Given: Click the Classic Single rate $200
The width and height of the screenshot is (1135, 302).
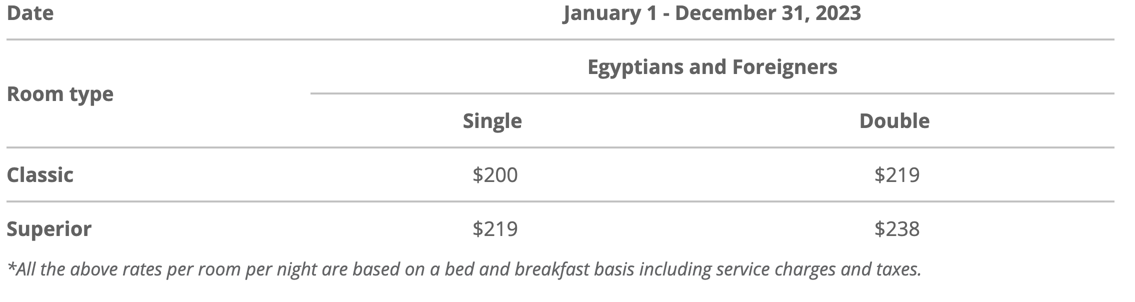Looking at the screenshot, I should pyautogui.click(x=495, y=175).
